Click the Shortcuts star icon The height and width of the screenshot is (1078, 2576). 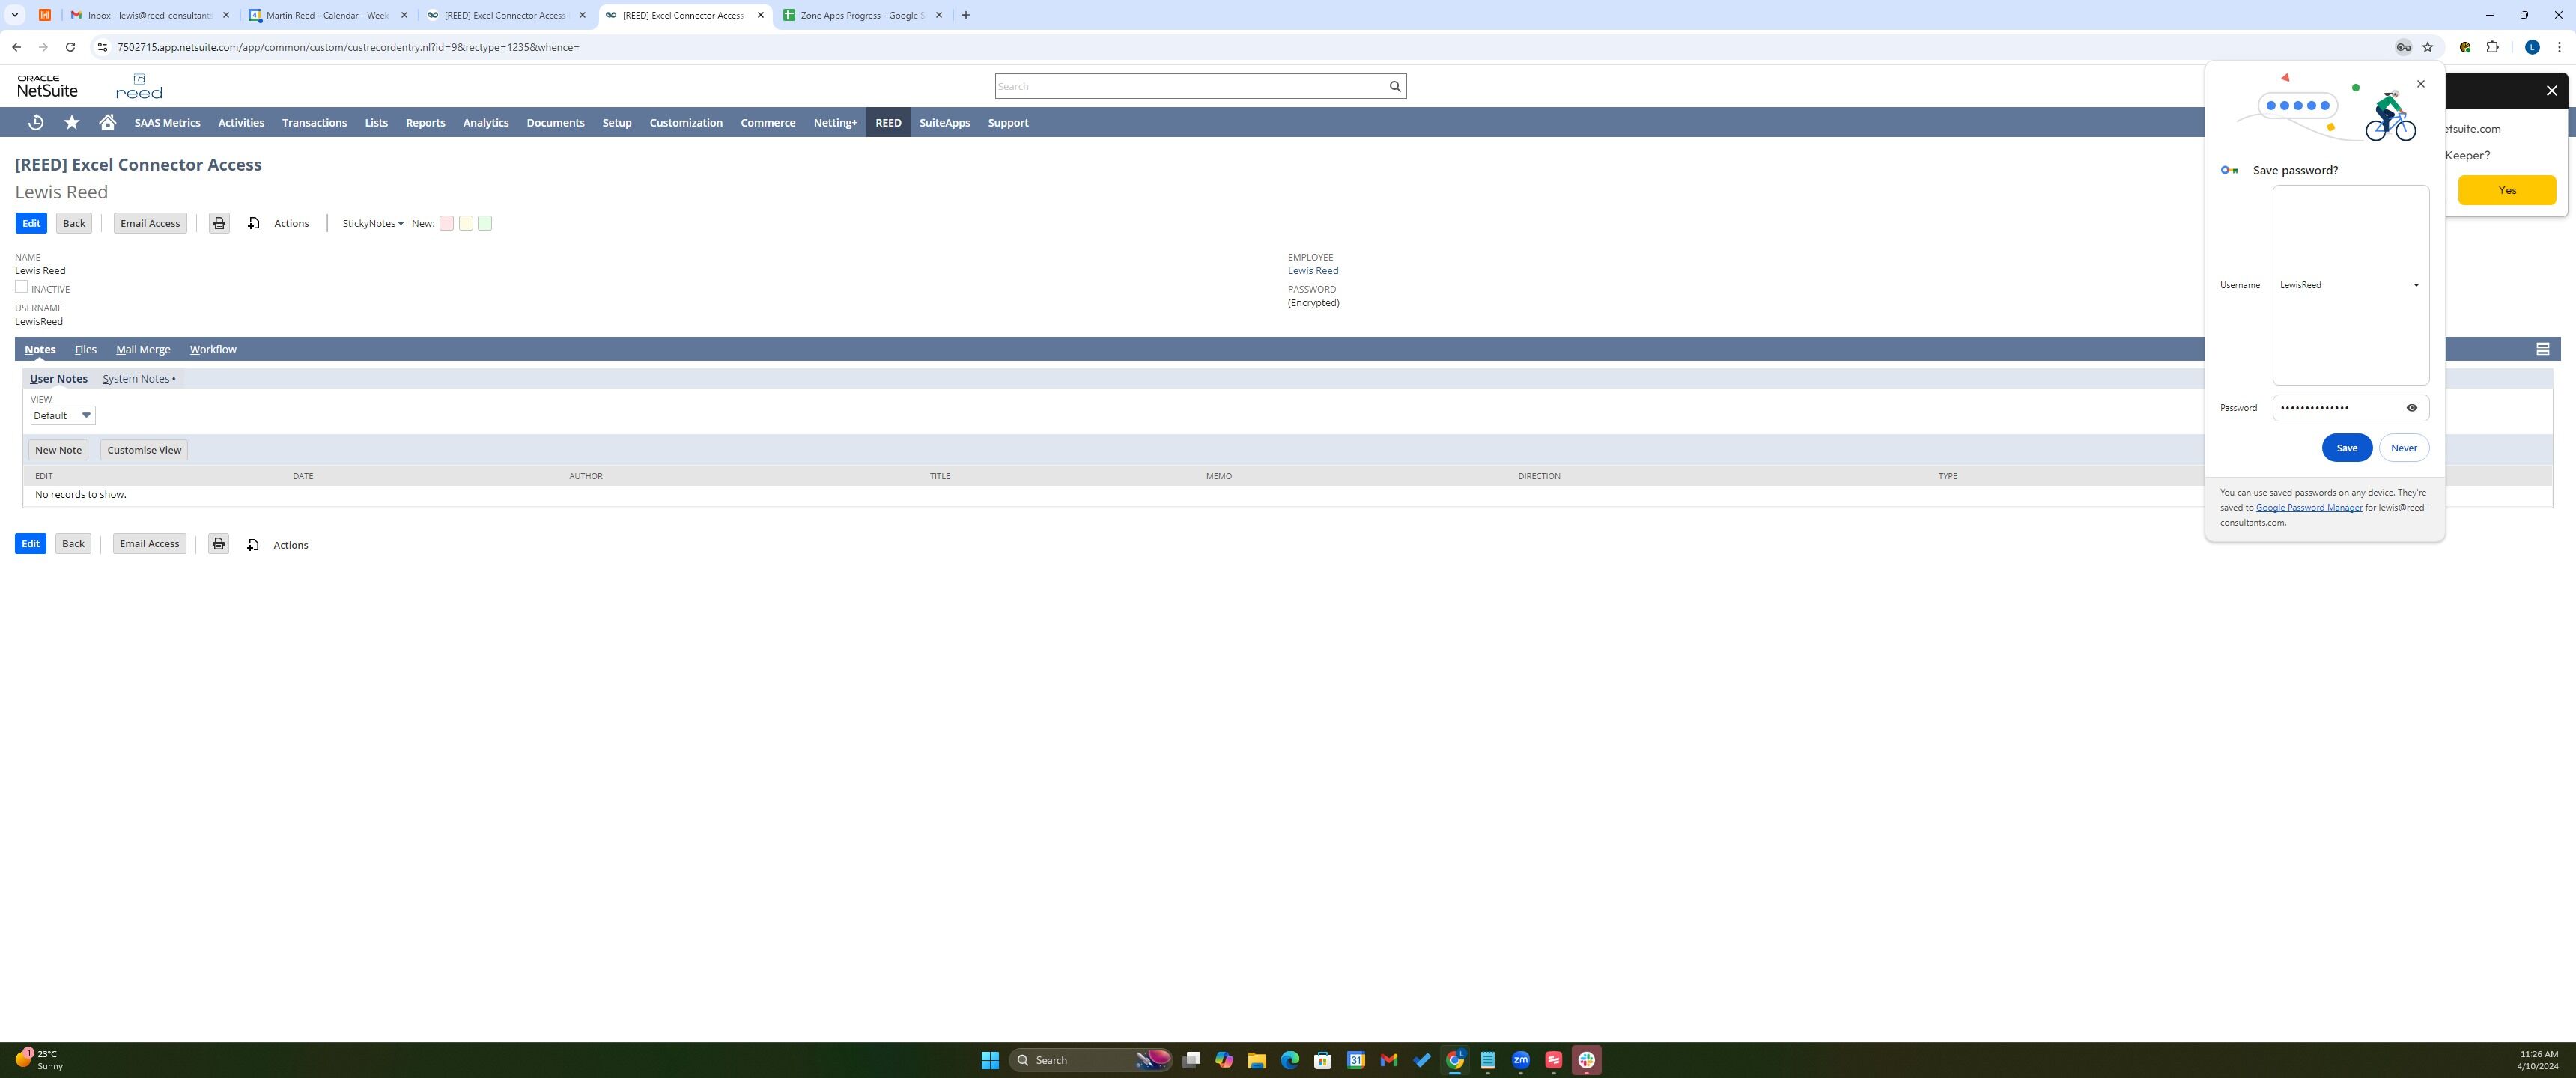(x=72, y=122)
